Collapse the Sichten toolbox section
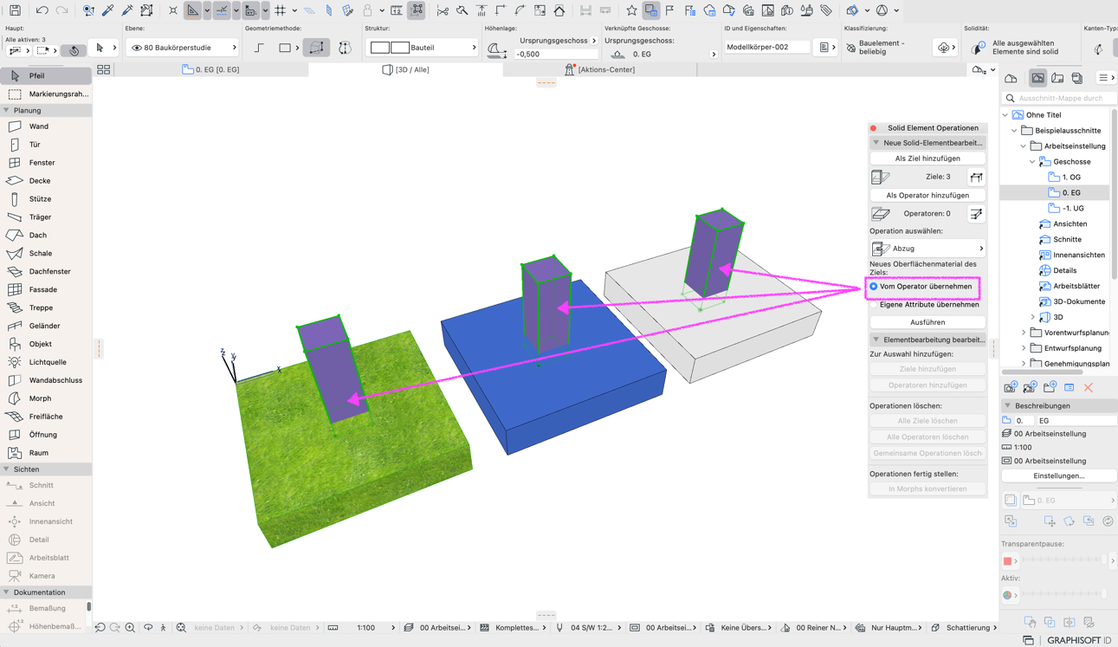The height and width of the screenshot is (647, 1118). click(7, 469)
